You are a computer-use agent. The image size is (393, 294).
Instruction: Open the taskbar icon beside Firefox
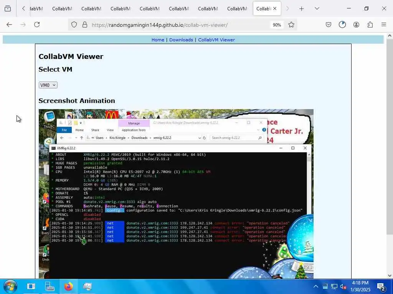coord(87,286)
